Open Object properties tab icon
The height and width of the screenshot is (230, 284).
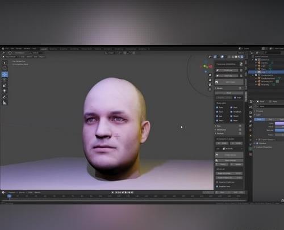(x=250, y=136)
